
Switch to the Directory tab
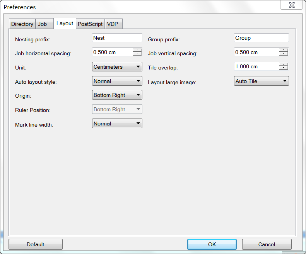22,24
